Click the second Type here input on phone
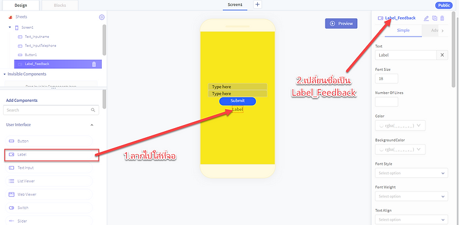The width and height of the screenshot is (459, 225). (x=237, y=94)
